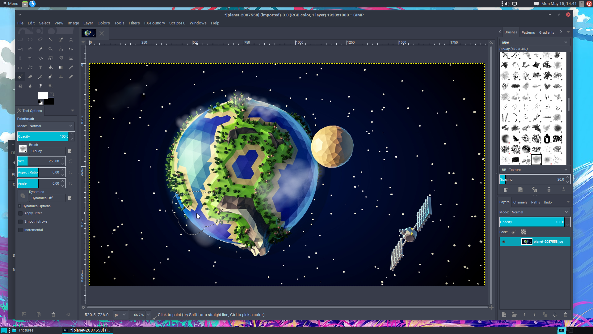This screenshot has width=593, height=334.
Task: Select the Bucket Fill tool
Action: [50, 67]
